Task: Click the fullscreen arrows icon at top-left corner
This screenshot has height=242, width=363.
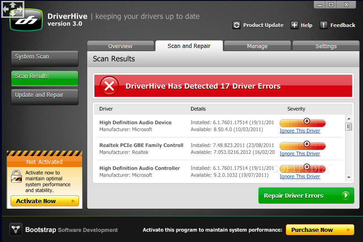Action: click(13, 9)
